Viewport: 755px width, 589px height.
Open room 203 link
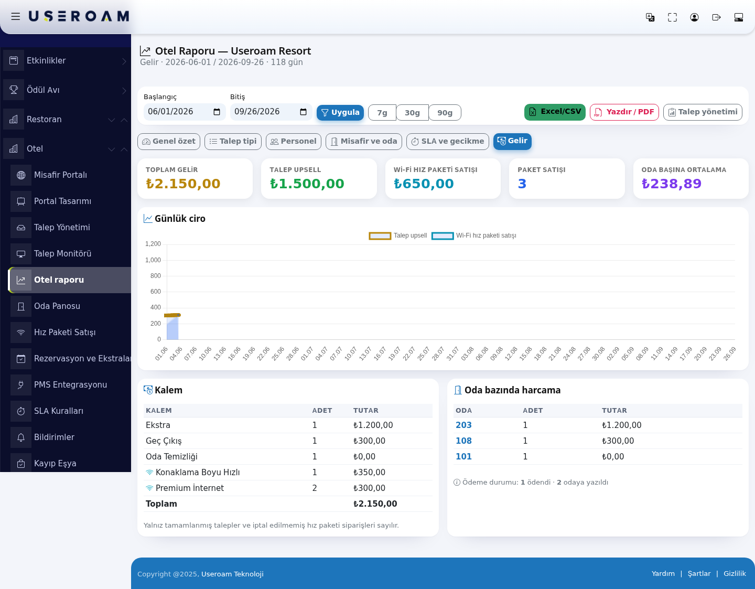click(x=463, y=425)
